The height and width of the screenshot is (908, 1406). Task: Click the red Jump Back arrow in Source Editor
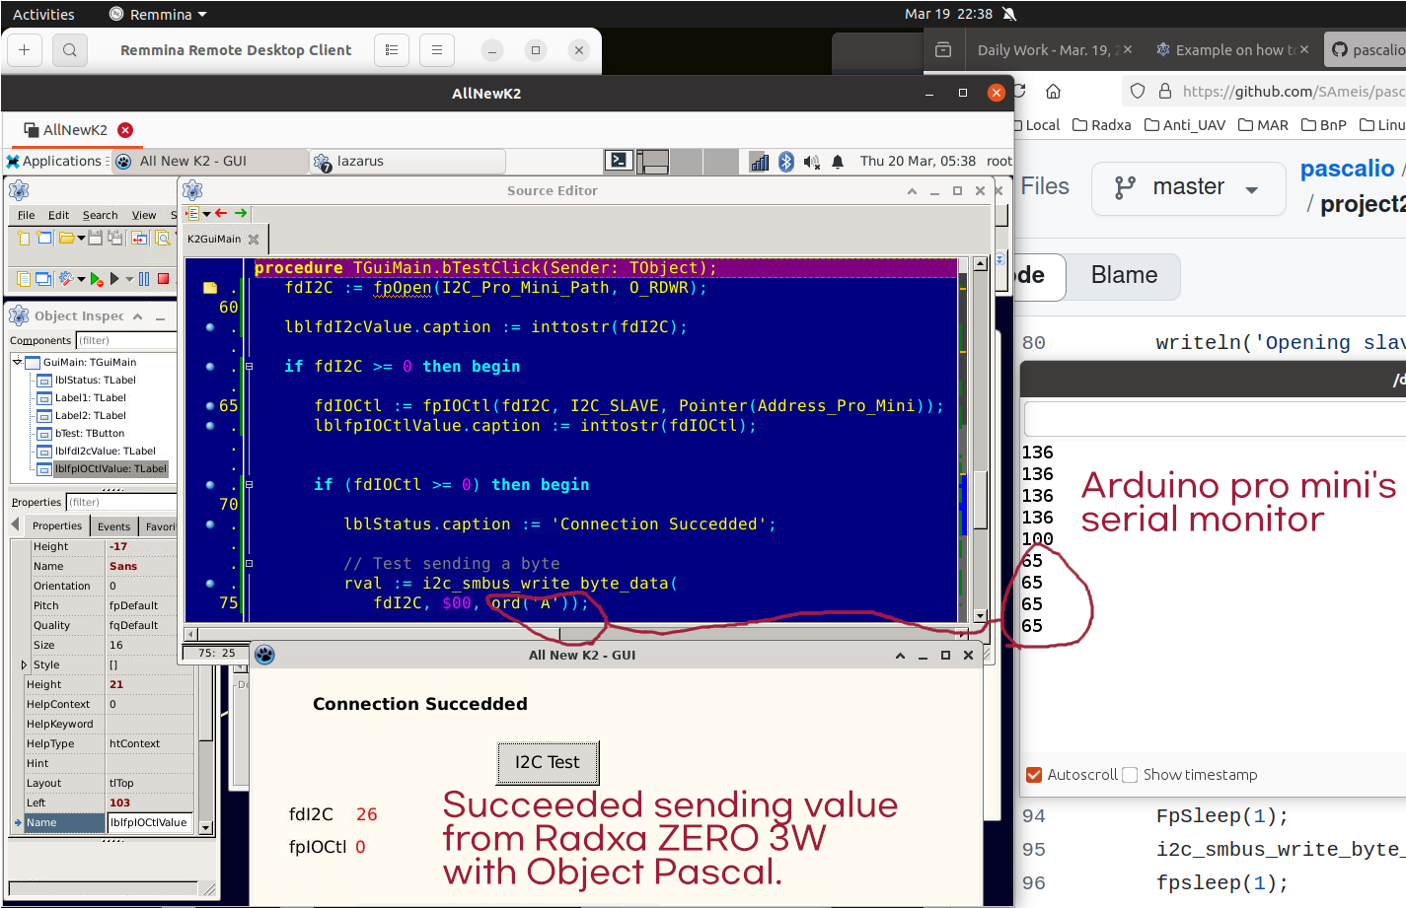click(221, 213)
